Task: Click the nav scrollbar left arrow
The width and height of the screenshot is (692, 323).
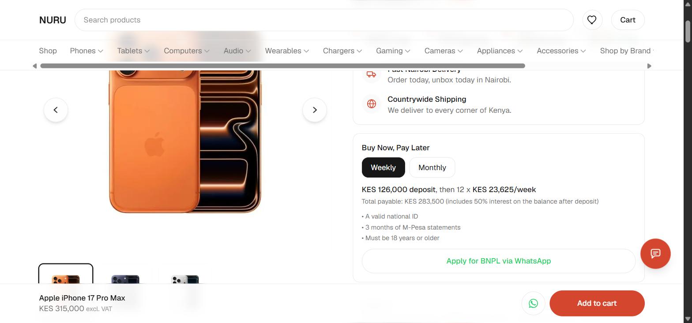Action: tap(35, 66)
